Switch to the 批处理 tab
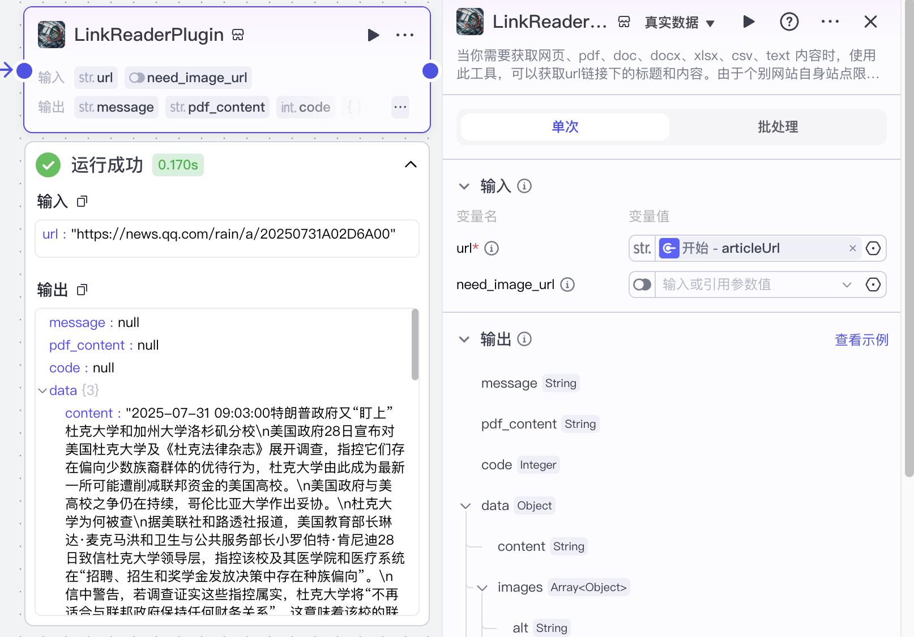 (x=777, y=127)
